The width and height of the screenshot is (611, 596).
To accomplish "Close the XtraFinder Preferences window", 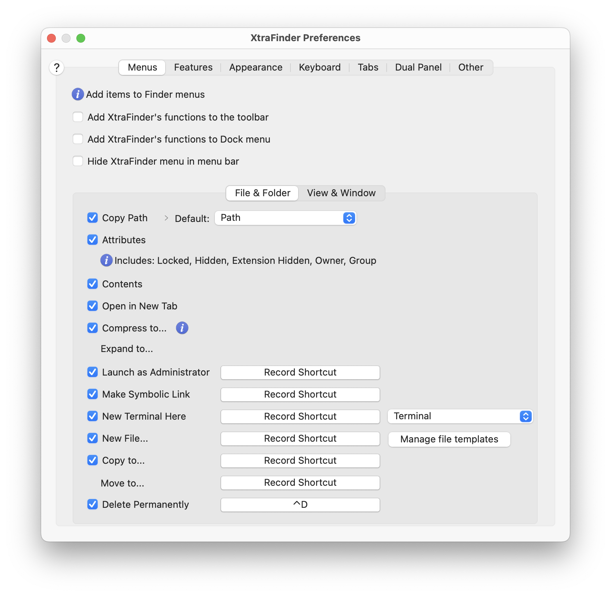I will (52, 38).
